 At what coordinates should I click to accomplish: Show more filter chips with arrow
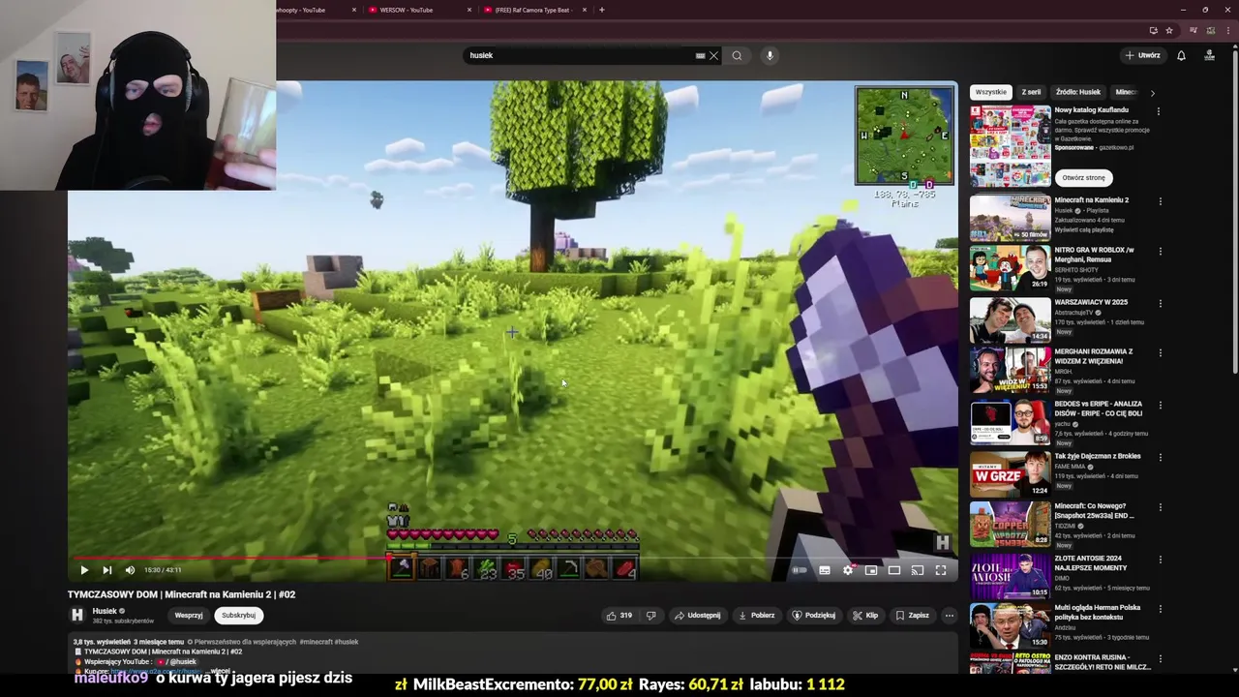pos(1152,93)
